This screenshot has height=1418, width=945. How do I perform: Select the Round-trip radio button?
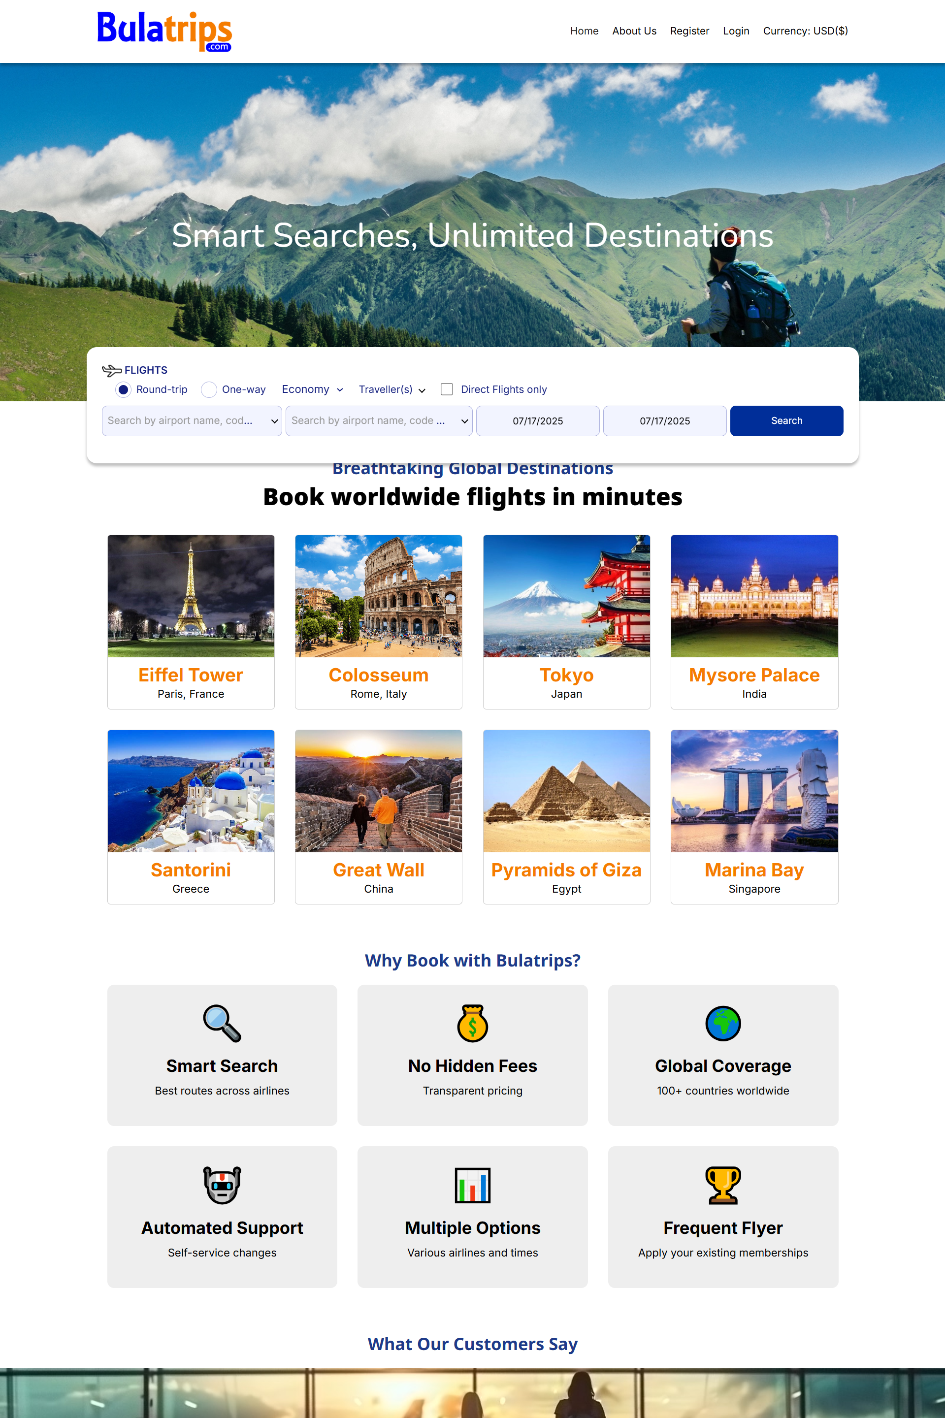click(123, 389)
